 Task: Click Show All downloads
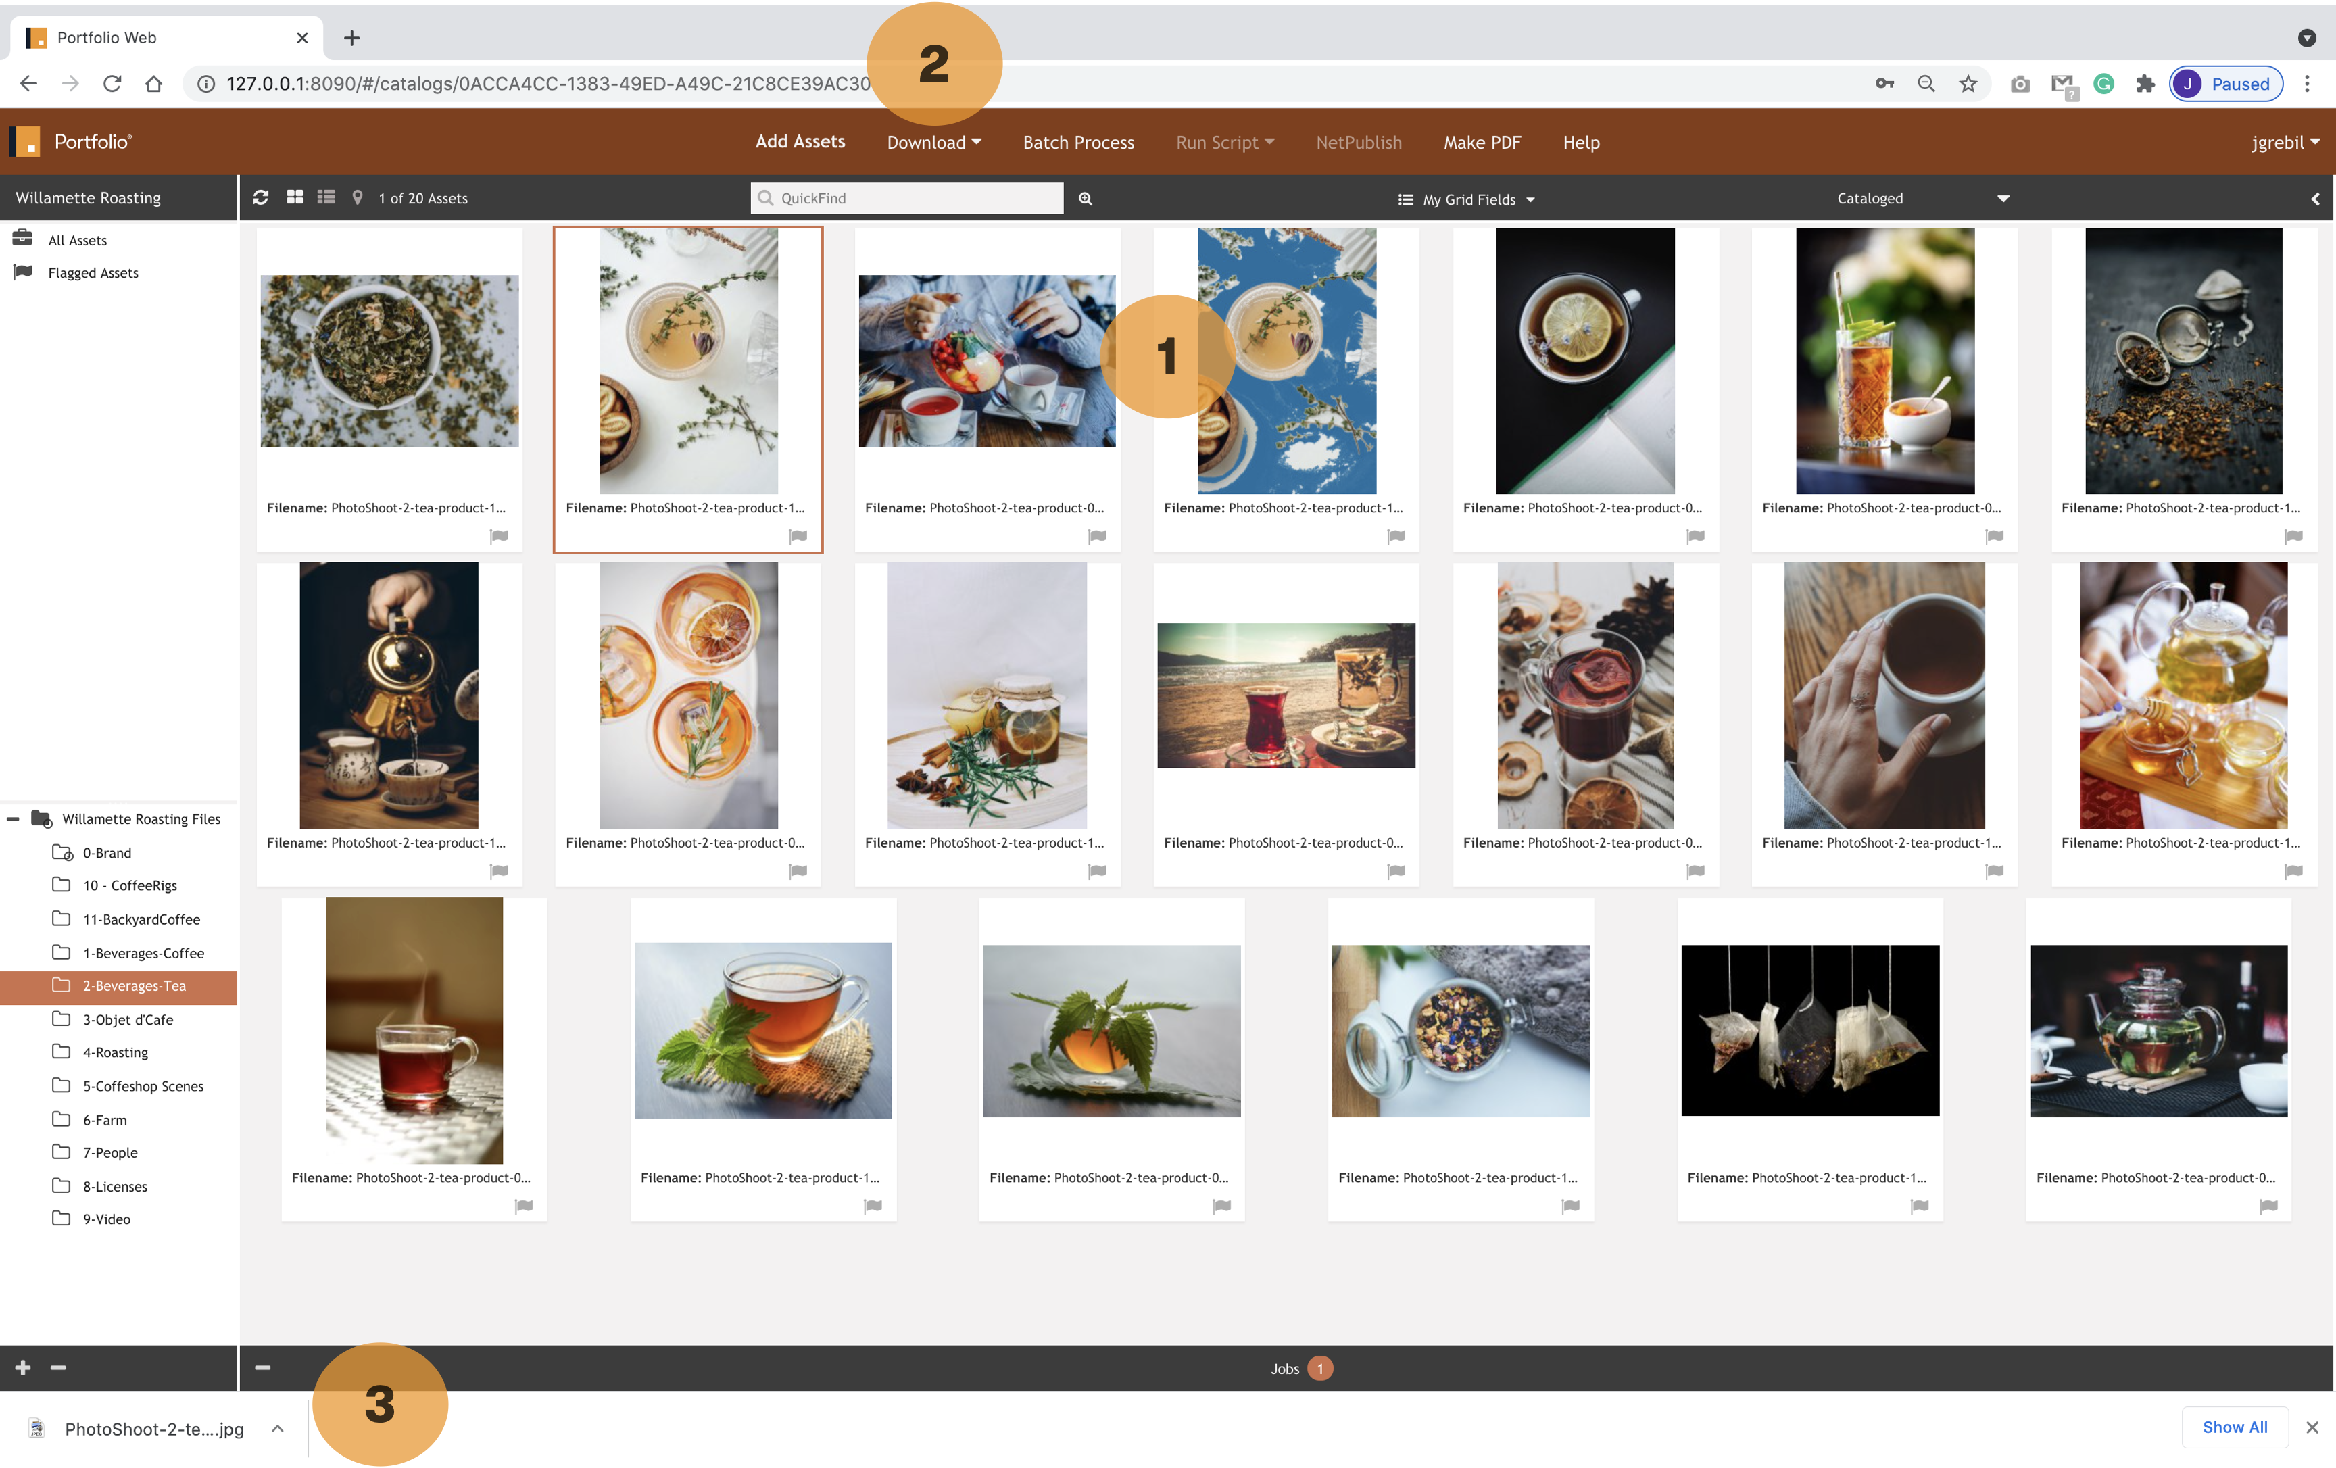tap(2235, 1426)
